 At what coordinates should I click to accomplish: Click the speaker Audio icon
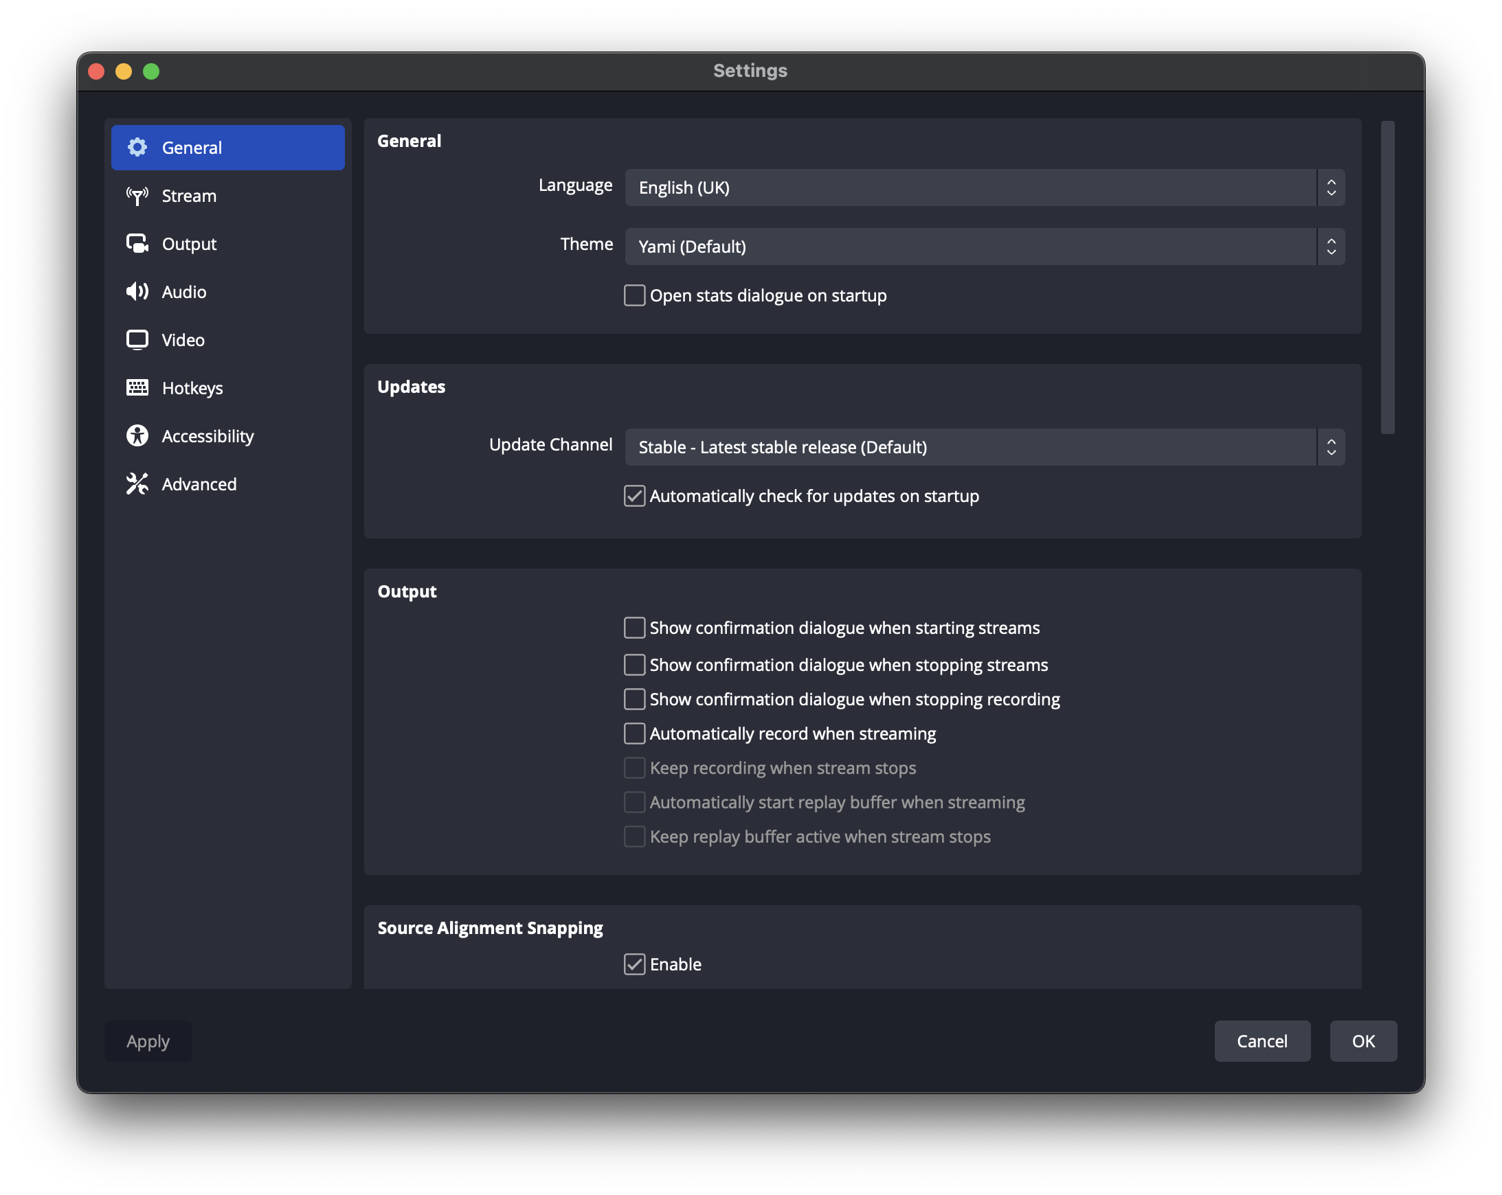(x=137, y=292)
